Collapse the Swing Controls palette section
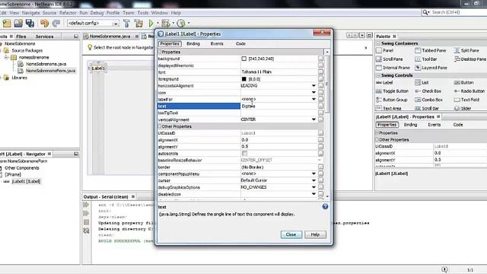The height and width of the screenshot is (274, 487). (379, 75)
